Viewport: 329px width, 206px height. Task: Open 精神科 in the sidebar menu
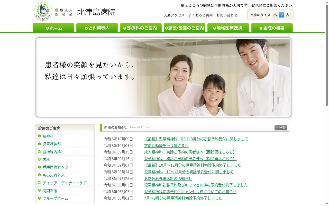[48, 136]
